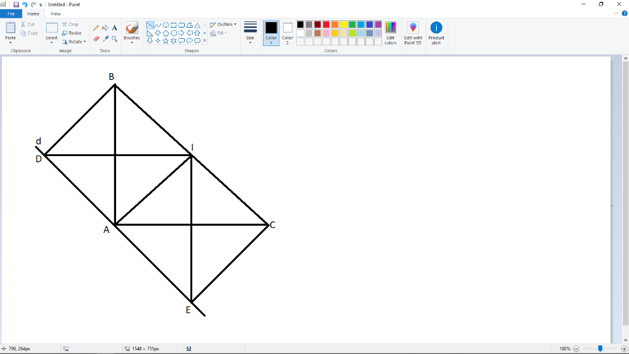Viewport: 629px width, 354px height.
Task: Click the rectangular Select tool button
Action: coord(52,28)
